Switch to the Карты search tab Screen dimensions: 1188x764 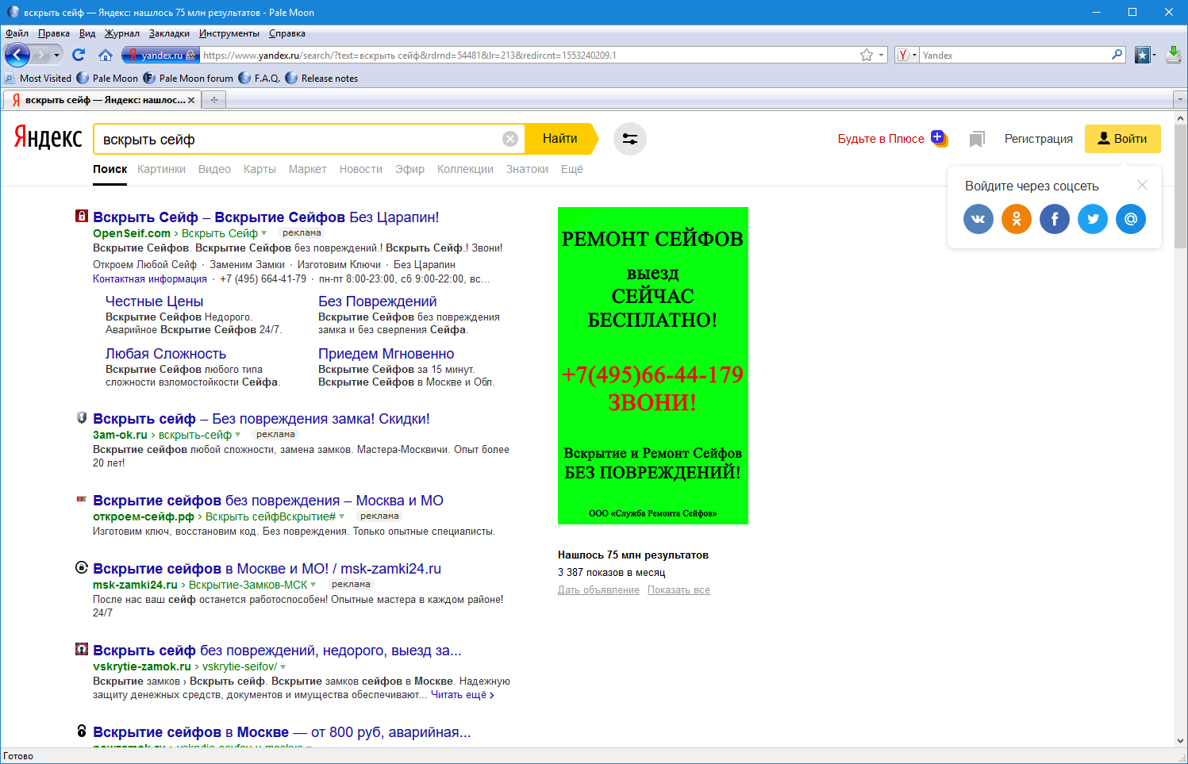(260, 169)
